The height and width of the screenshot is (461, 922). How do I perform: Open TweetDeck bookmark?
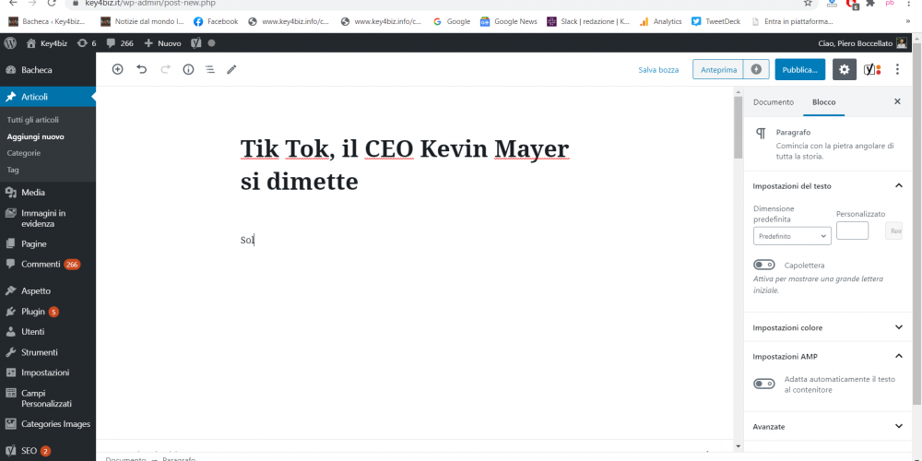716,22
